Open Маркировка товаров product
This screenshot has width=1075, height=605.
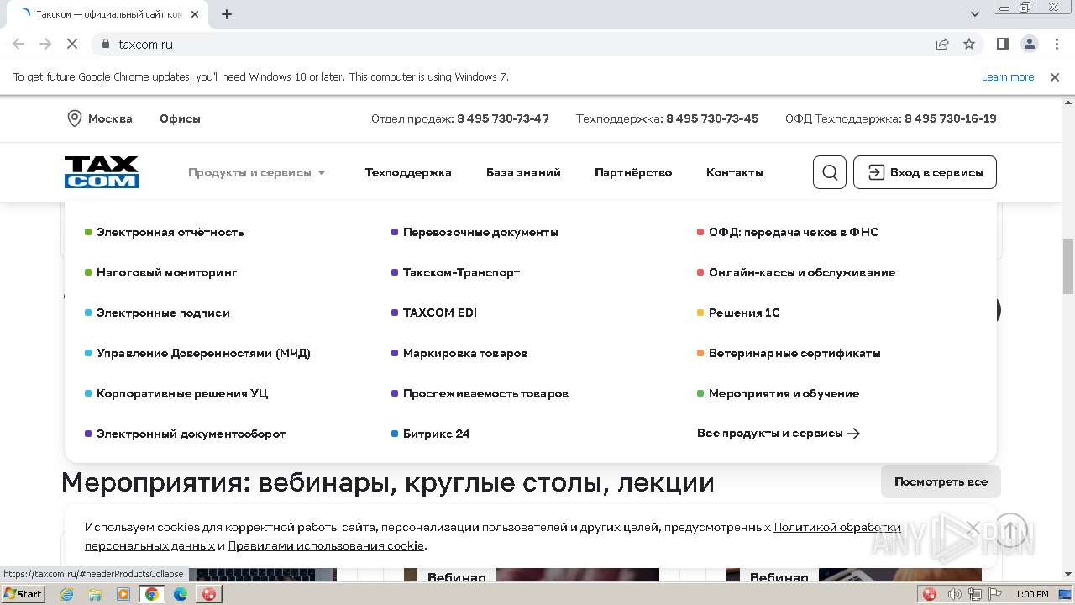click(x=465, y=353)
